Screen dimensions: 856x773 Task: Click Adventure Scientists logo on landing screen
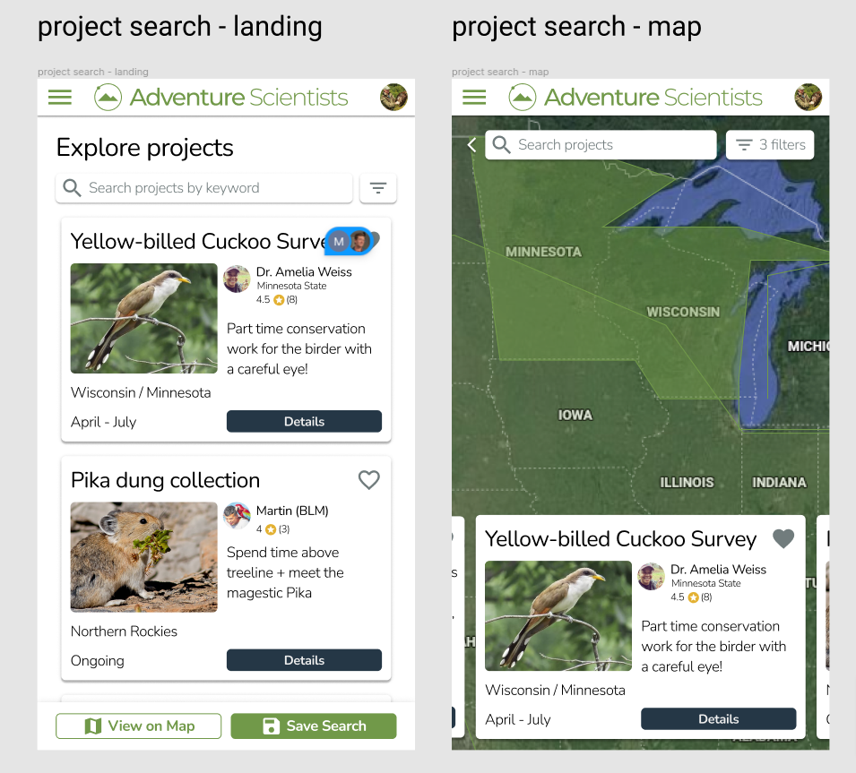tap(221, 98)
